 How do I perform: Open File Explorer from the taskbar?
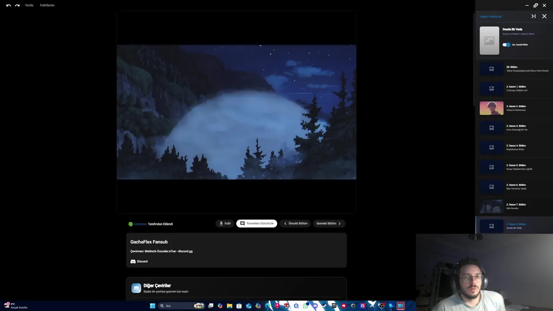point(229,306)
